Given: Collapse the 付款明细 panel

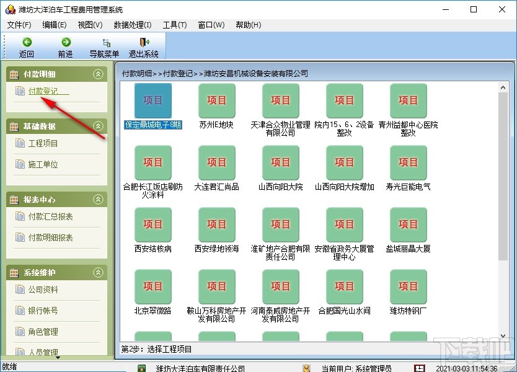Looking at the screenshot, I should click(x=97, y=74).
